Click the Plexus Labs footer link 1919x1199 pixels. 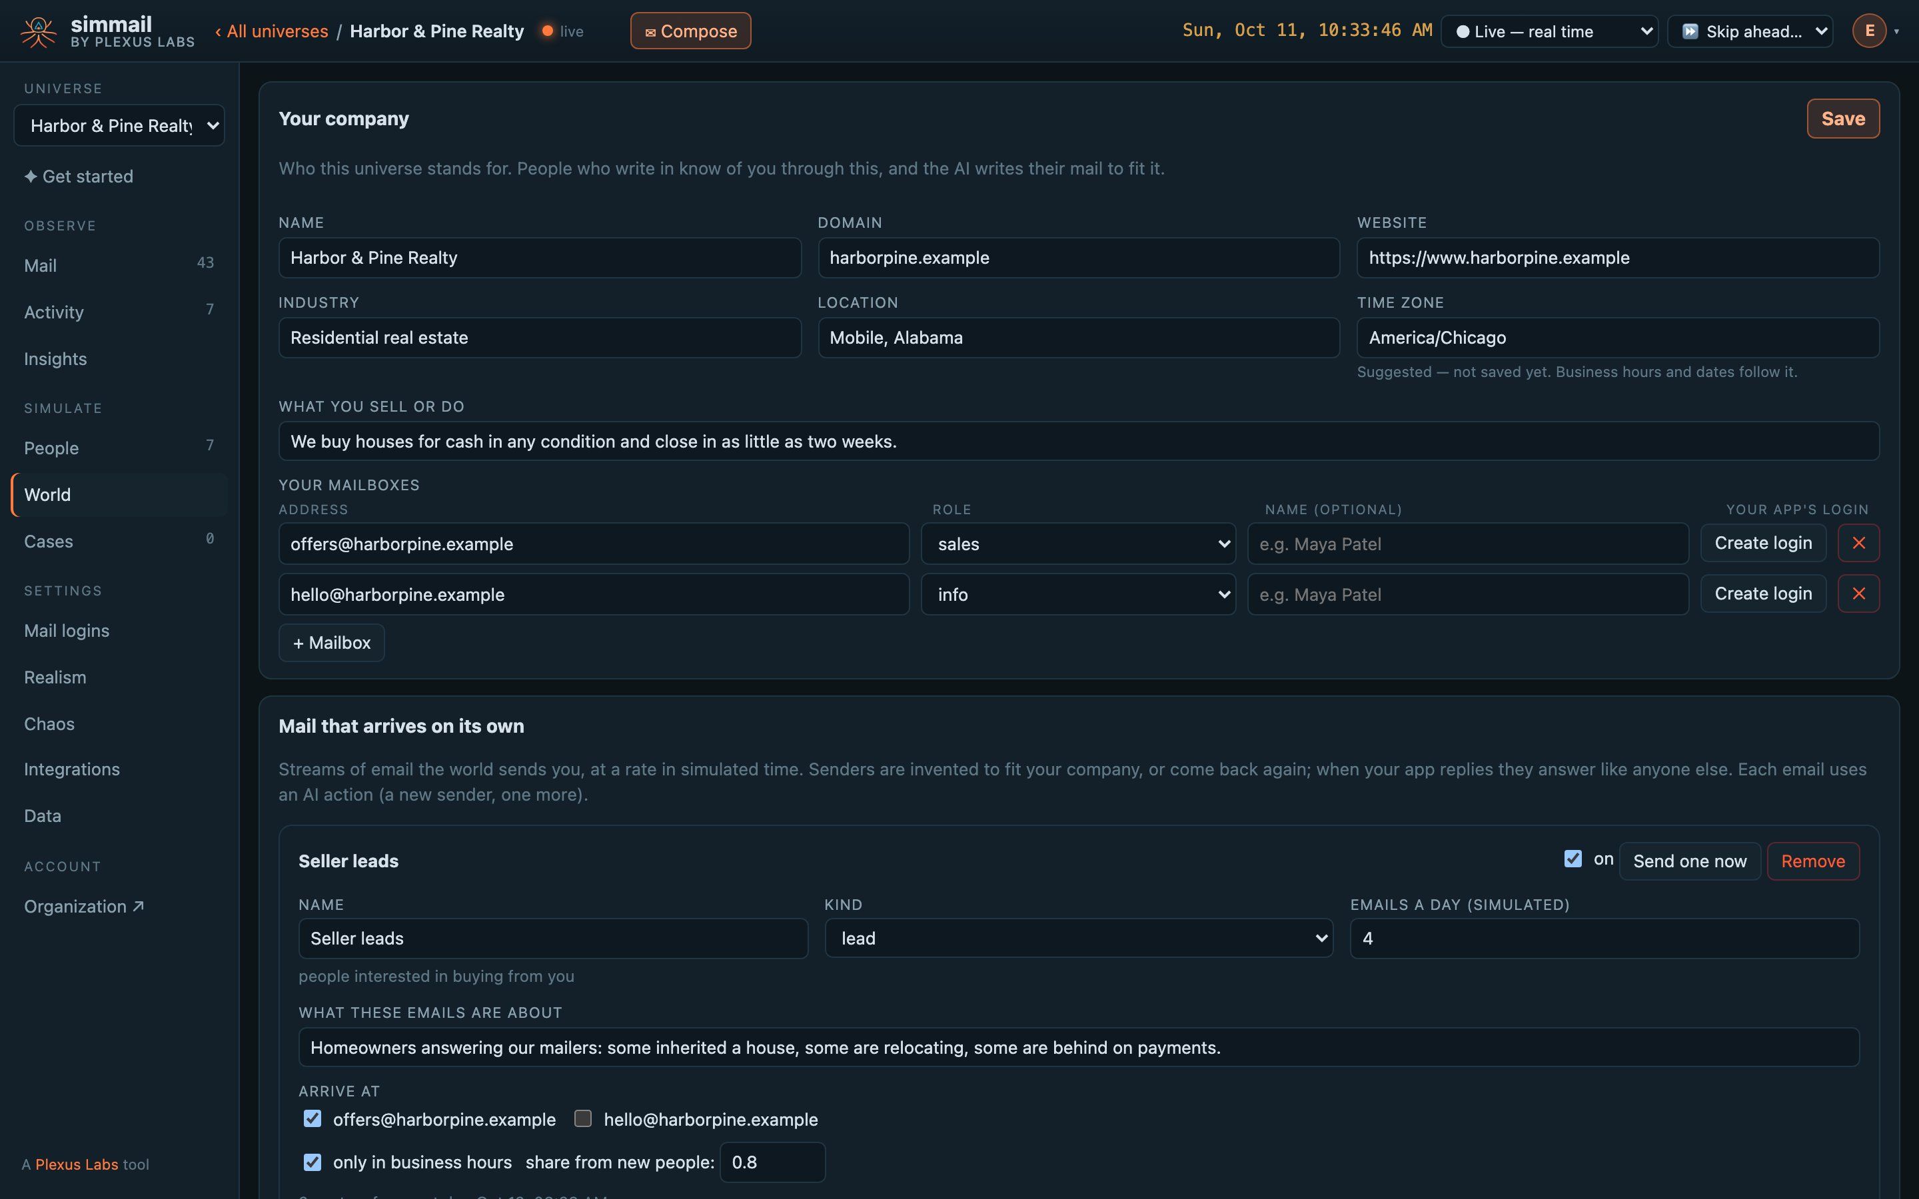[x=77, y=1164]
